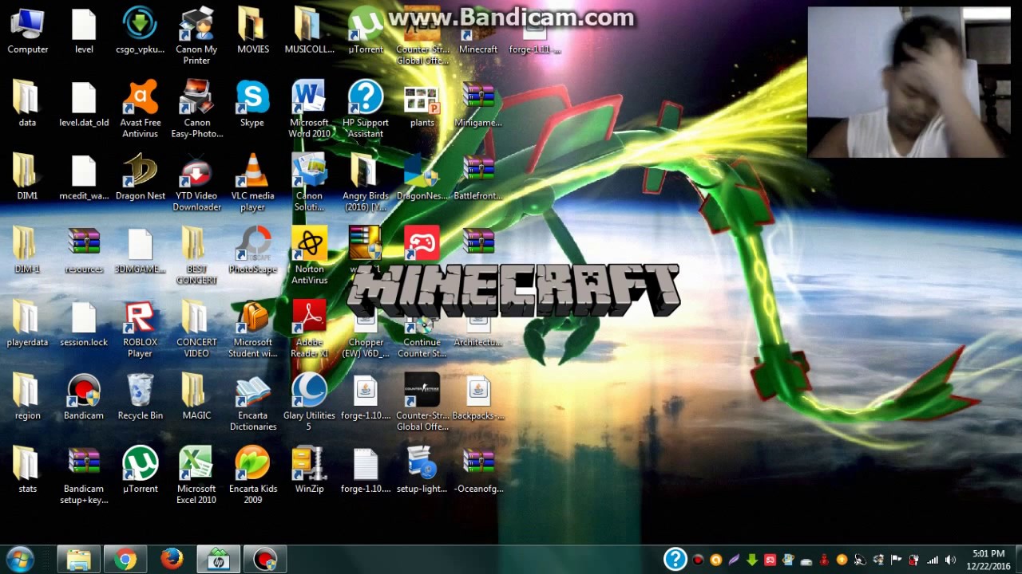Image resolution: width=1022 pixels, height=574 pixels.
Task: Open the MAGIC folder
Action: coord(196,396)
